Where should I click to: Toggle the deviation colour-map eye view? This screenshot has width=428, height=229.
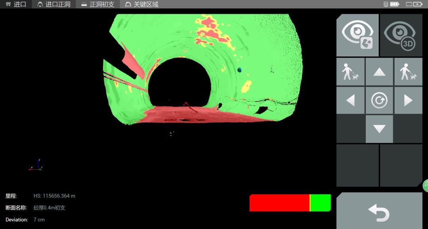[x=357, y=35]
